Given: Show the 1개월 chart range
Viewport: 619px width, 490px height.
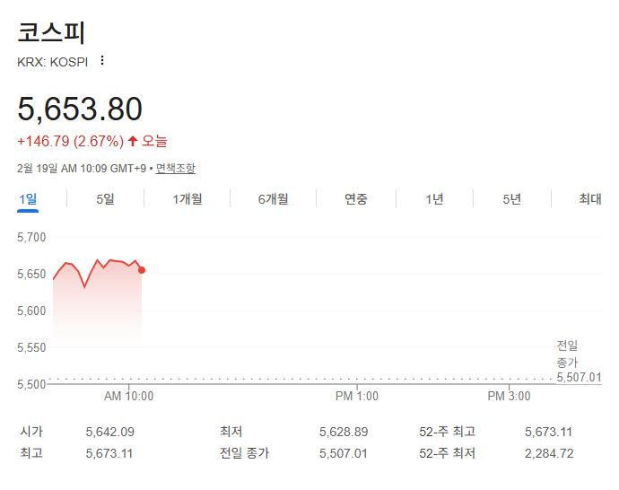Looking at the screenshot, I should pyautogui.click(x=187, y=199).
